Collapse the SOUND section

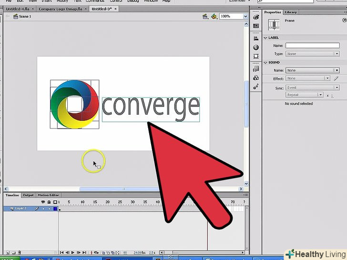[x=265, y=62]
